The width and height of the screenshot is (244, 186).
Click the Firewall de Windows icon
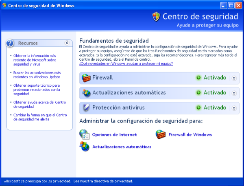tap(161, 134)
